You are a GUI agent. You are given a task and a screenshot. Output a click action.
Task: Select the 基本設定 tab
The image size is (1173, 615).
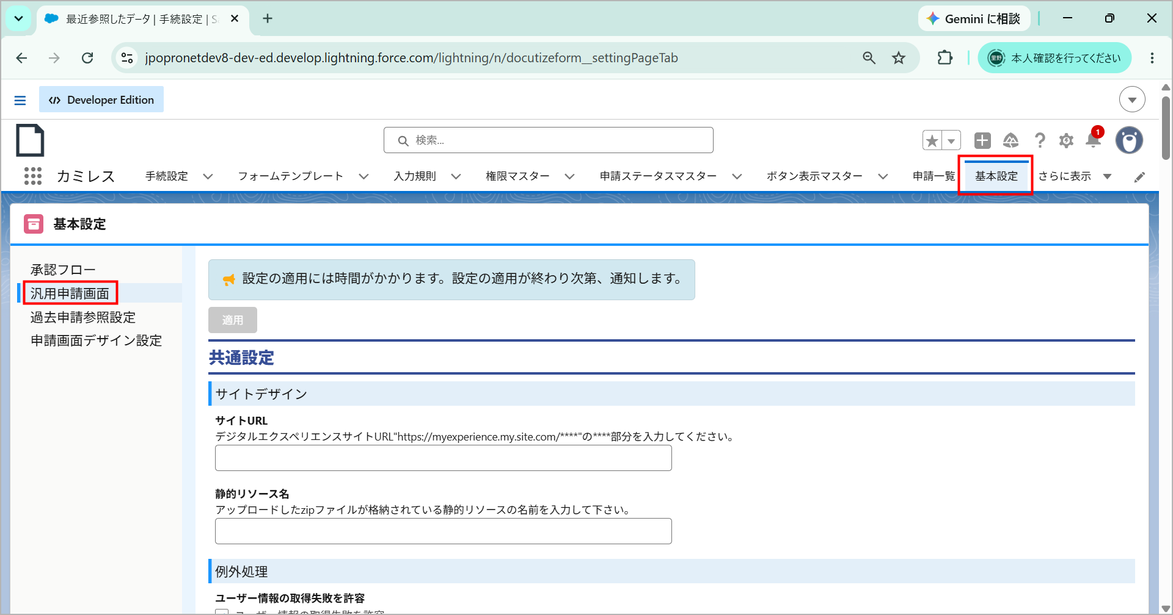(996, 176)
